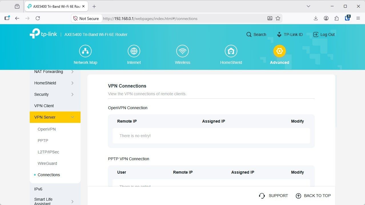The image size is (365, 205).
Task: Open IPv6 in the sidebar
Action: [x=38, y=189]
